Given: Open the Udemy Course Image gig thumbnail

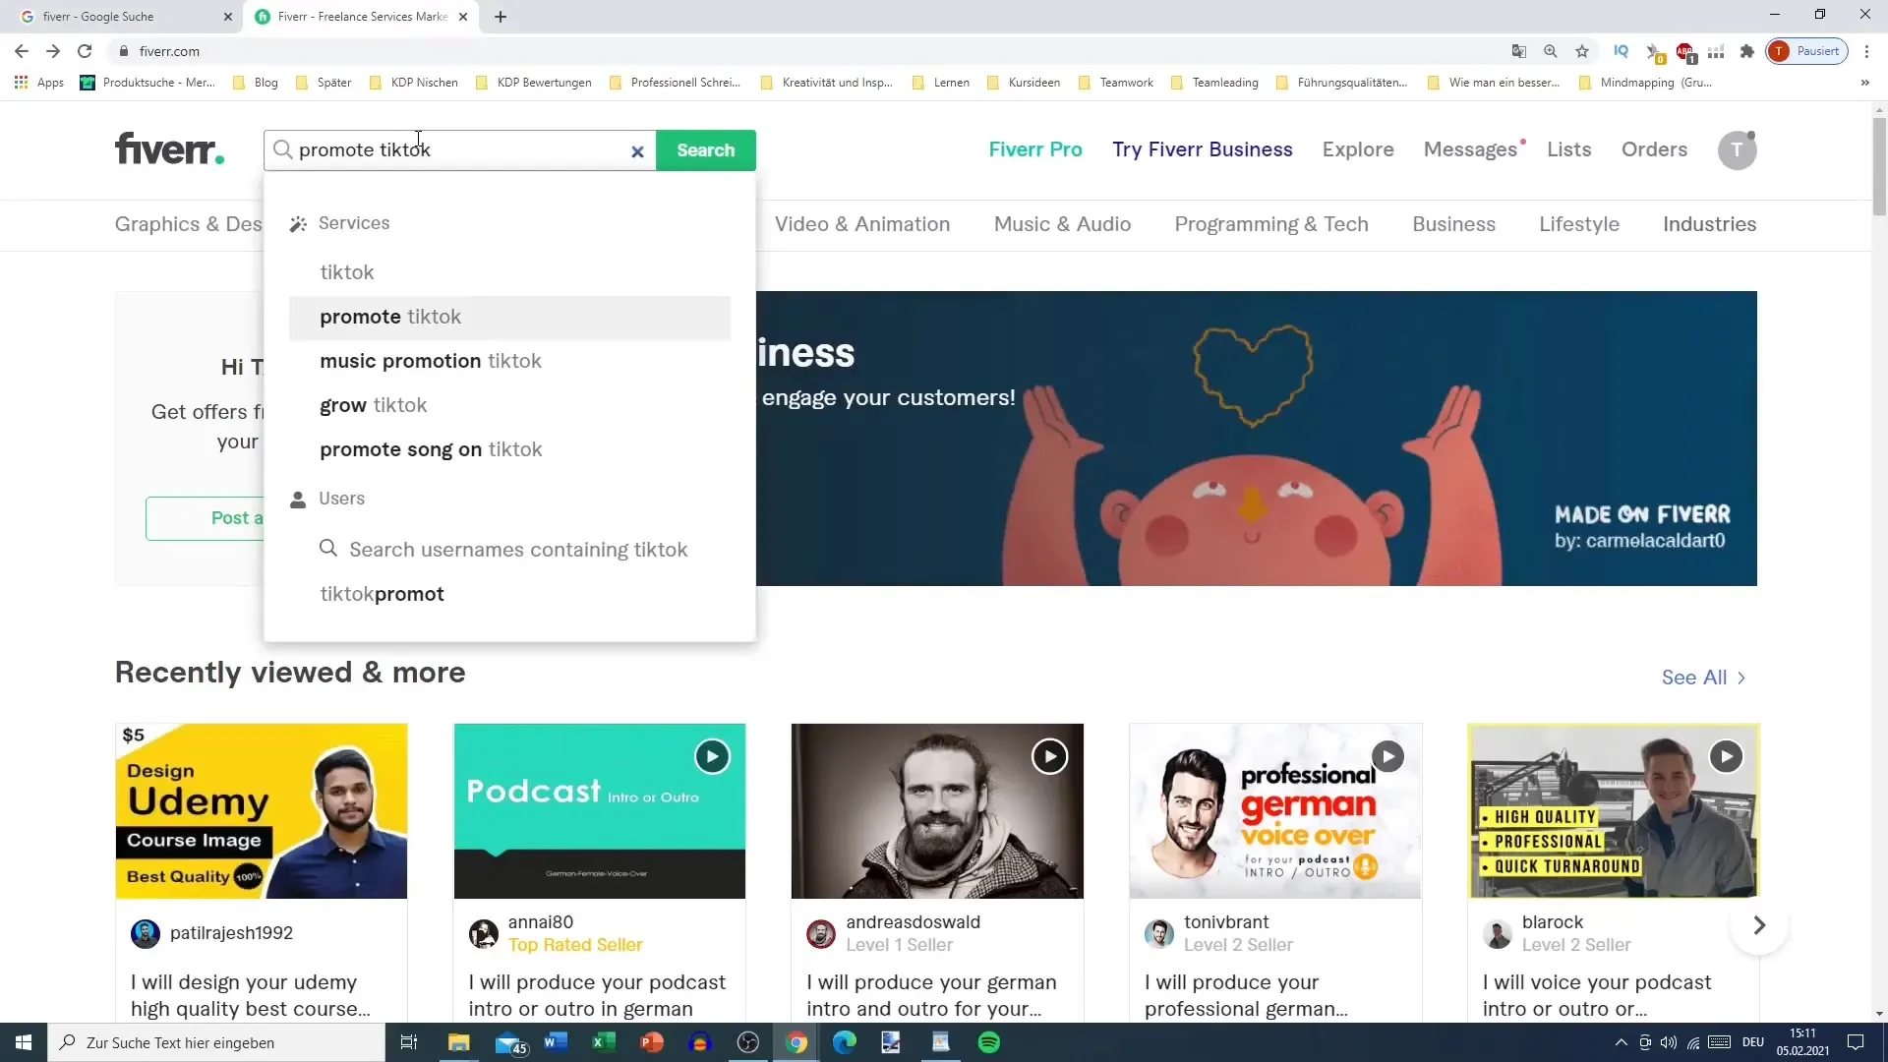Looking at the screenshot, I should [262, 811].
